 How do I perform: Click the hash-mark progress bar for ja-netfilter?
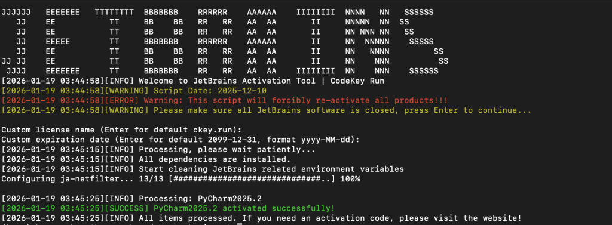coord(252,179)
